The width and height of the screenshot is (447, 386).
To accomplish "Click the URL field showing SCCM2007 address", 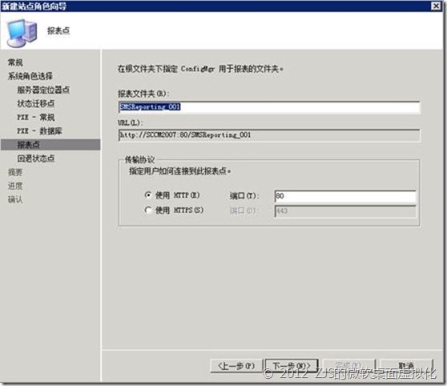I will click(x=269, y=135).
